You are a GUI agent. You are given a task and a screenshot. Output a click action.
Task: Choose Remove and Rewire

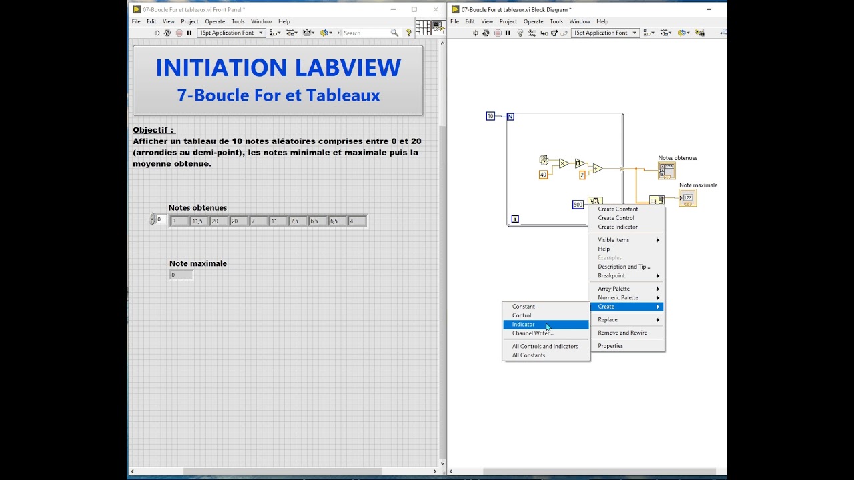pyautogui.click(x=627, y=333)
